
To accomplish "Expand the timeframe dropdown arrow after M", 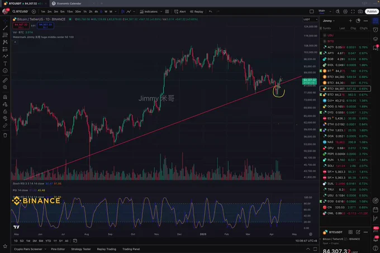I will tap(116, 11).
